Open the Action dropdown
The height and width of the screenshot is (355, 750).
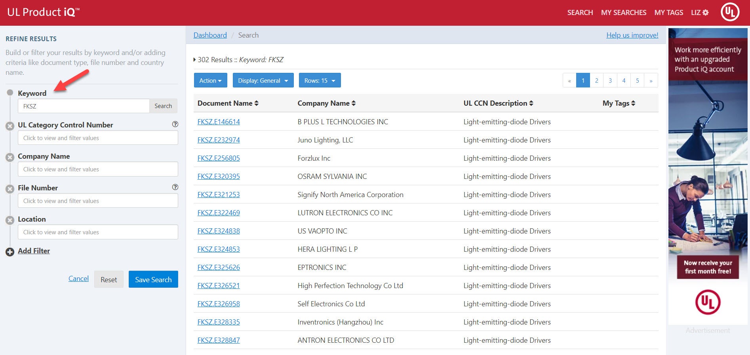211,80
